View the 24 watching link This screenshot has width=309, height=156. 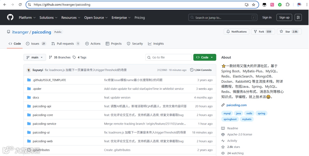click(x=235, y=153)
